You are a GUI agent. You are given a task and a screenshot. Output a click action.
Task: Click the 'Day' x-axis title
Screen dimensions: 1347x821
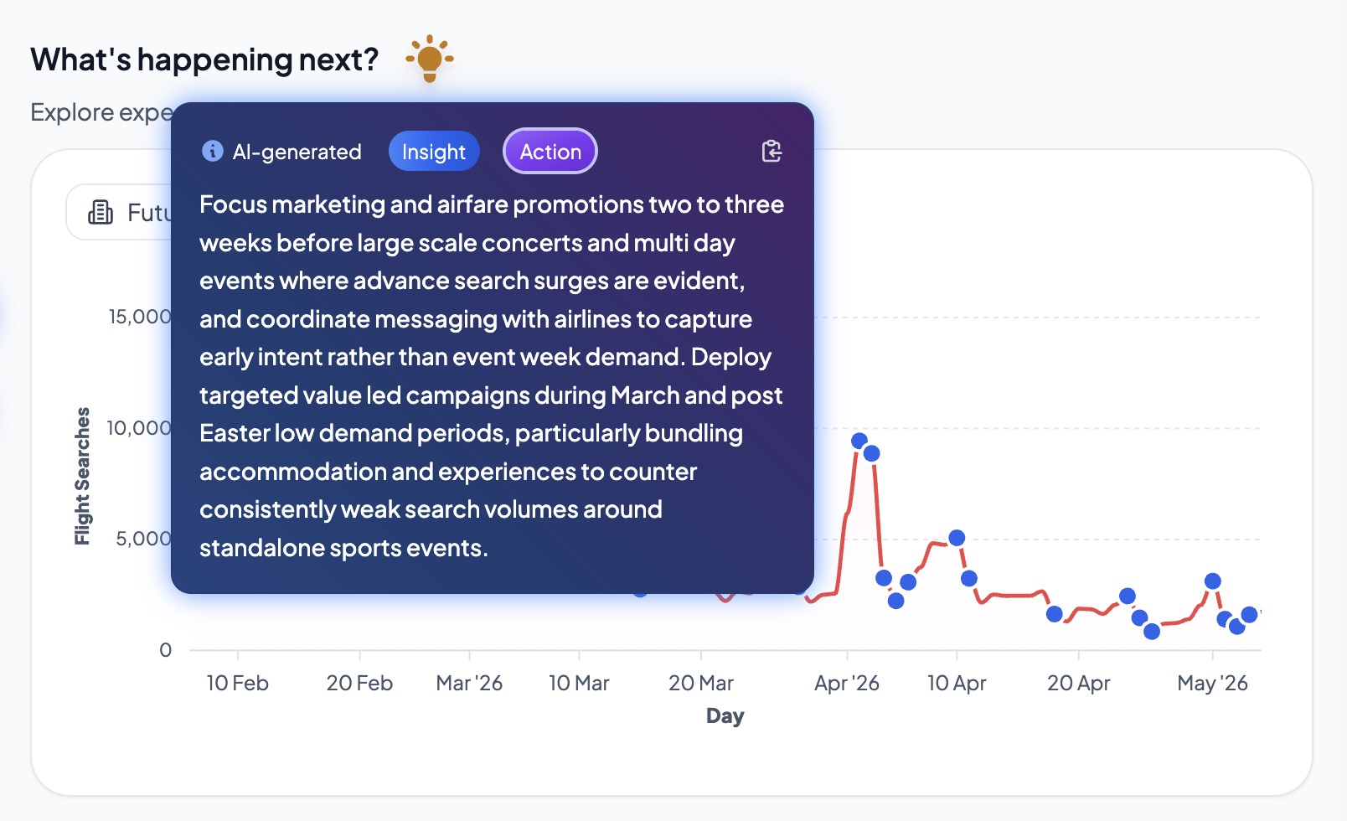coord(725,716)
